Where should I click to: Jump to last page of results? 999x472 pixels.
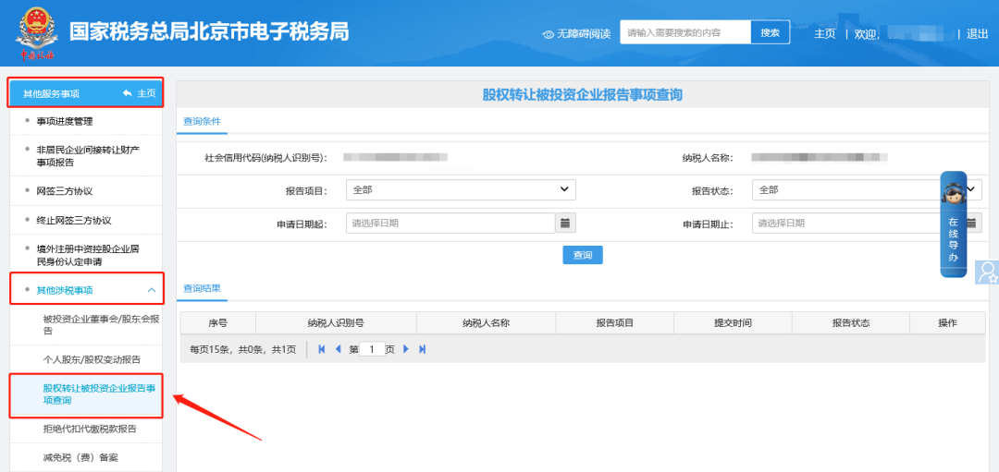click(423, 349)
